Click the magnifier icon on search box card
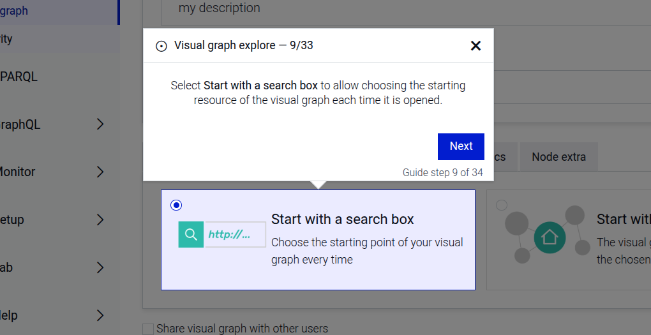 click(191, 234)
